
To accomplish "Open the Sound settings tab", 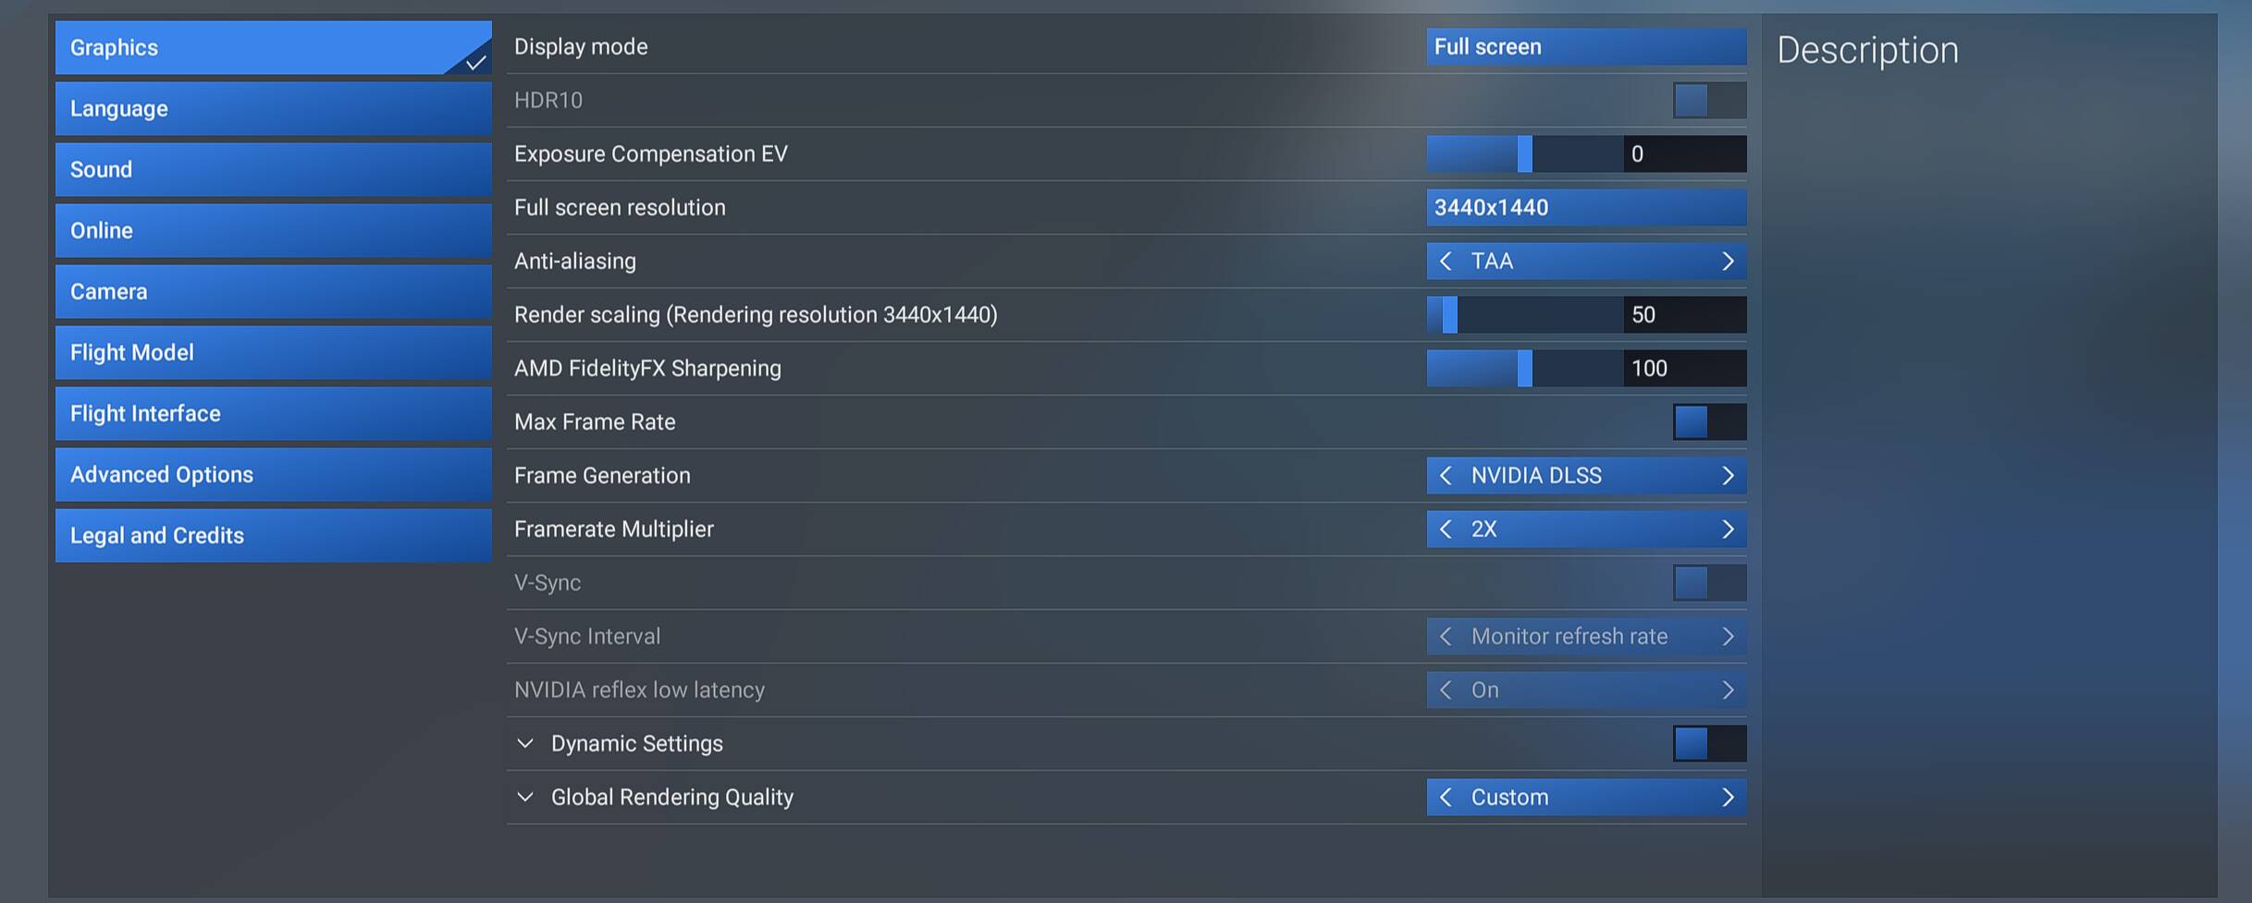I will (x=273, y=170).
